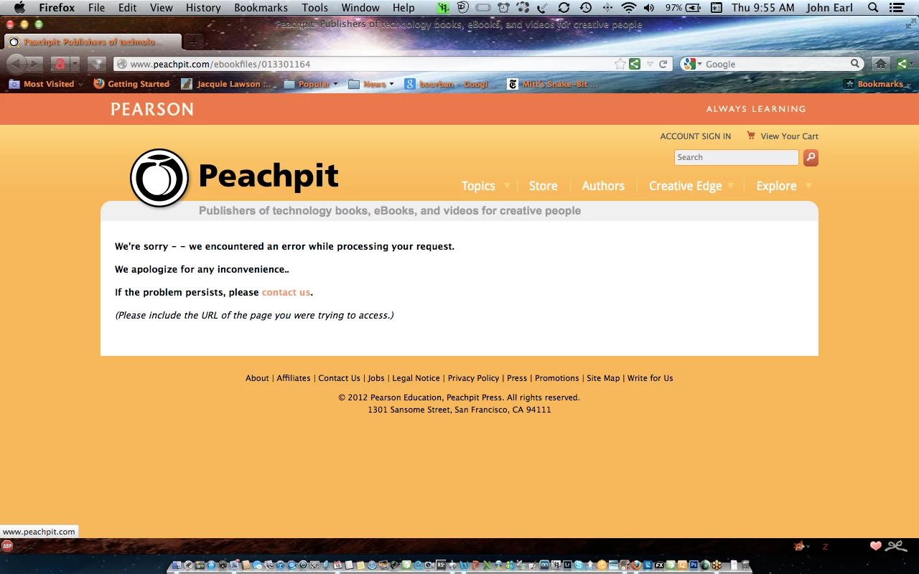Open the Apple menu
The height and width of the screenshot is (574, 919).
click(19, 8)
